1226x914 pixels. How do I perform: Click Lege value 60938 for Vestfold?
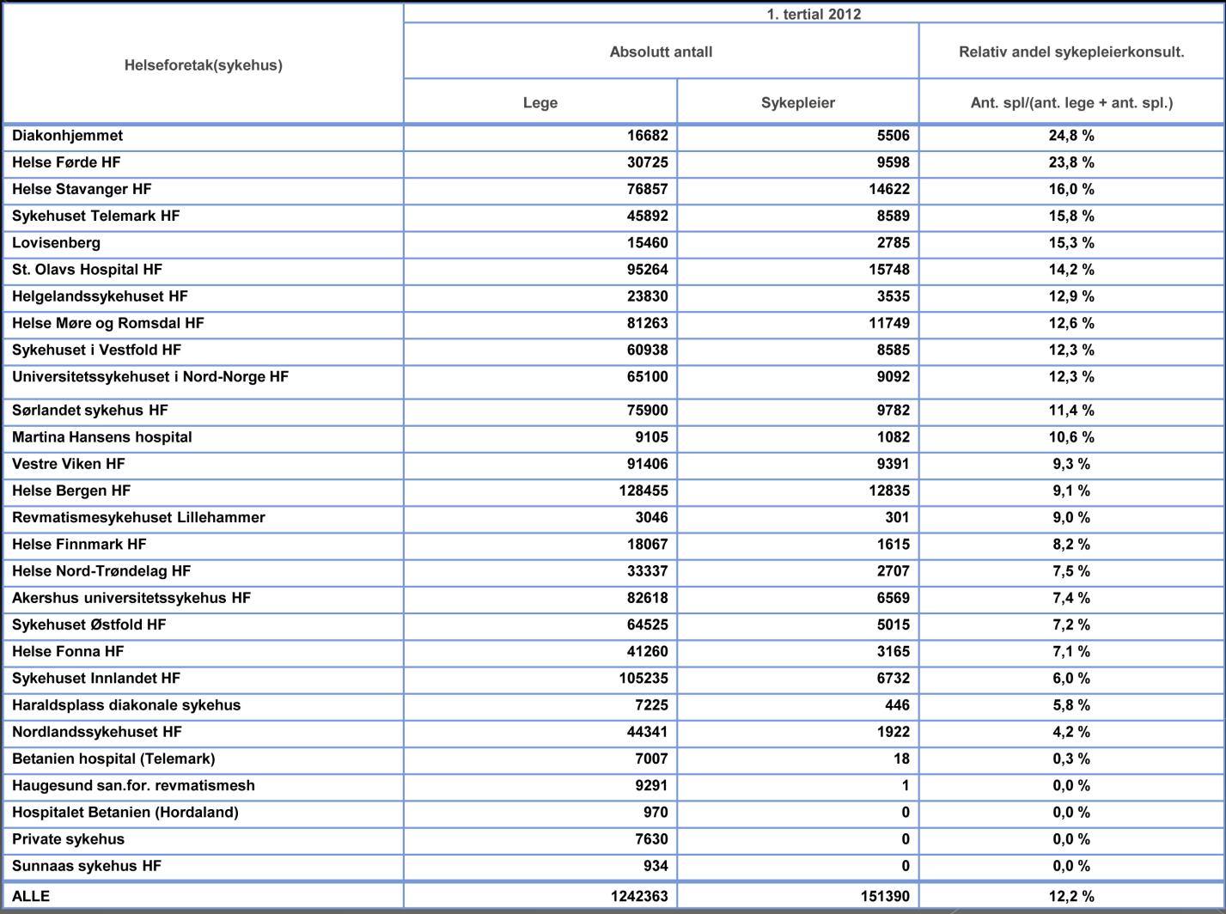[648, 350]
